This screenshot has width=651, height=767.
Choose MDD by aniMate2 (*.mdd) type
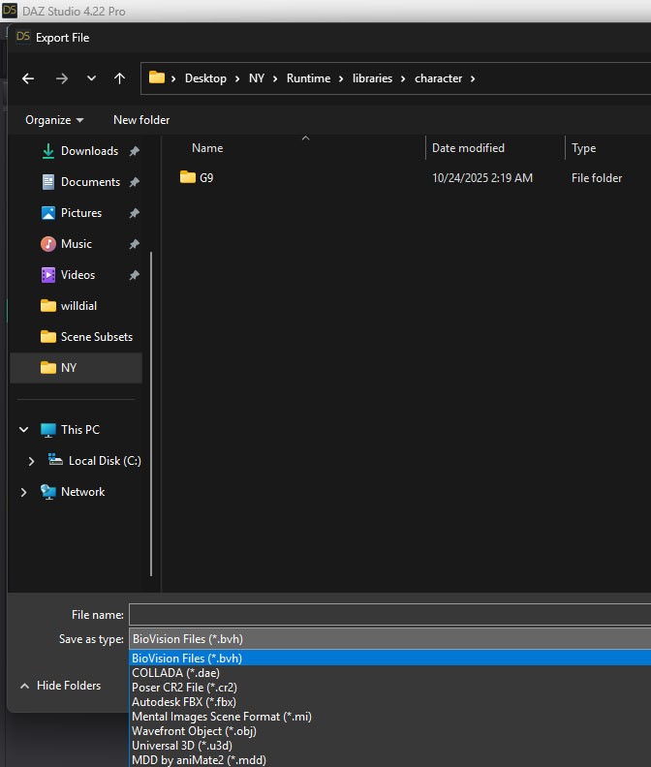pyautogui.click(x=390, y=759)
